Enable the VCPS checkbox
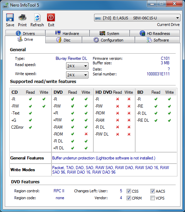Viewport: 185px width, 212px height. [x=152, y=198]
